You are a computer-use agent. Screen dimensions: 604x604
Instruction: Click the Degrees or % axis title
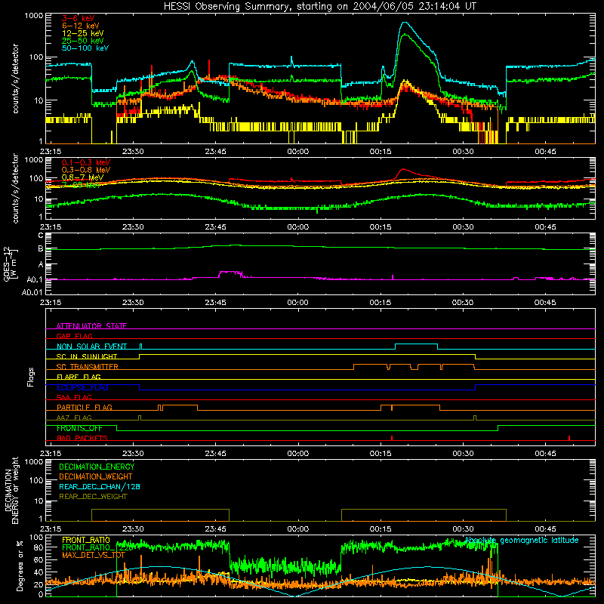click(x=20, y=565)
